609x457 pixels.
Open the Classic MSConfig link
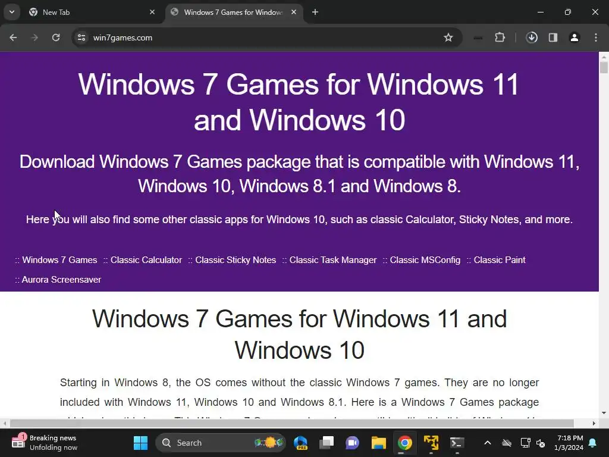click(x=425, y=260)
